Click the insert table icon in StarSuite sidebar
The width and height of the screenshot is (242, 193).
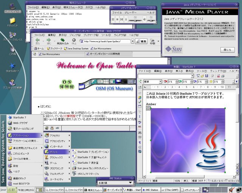coord(140,87)
